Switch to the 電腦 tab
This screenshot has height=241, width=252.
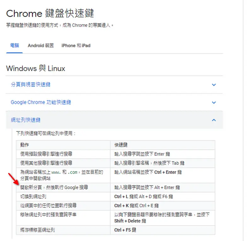(x=14, y=45)
